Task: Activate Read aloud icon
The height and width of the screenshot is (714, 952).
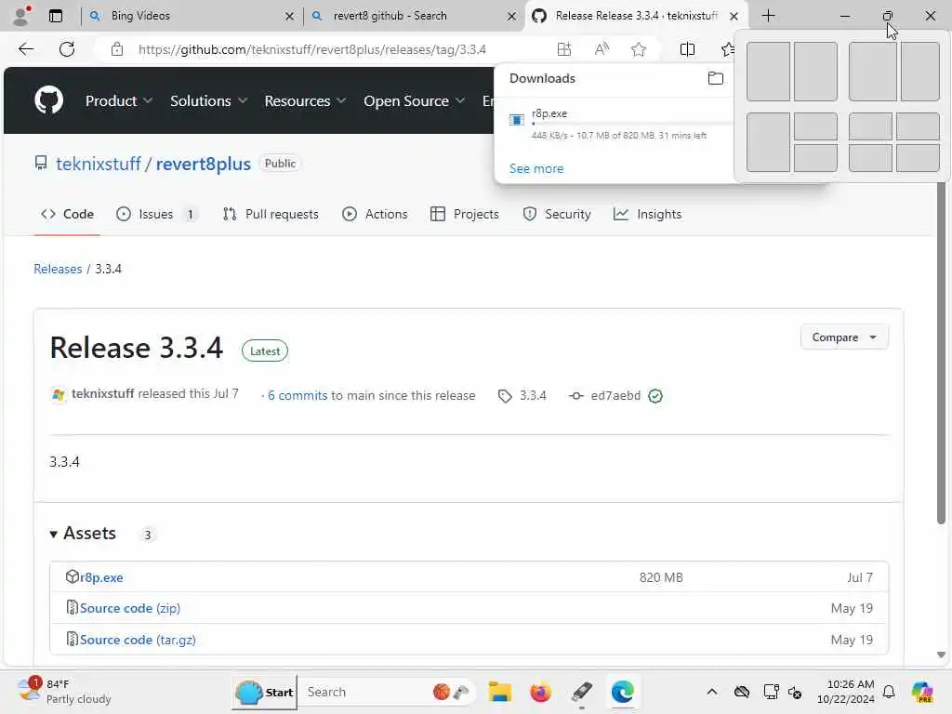Action: click(602, 49)
